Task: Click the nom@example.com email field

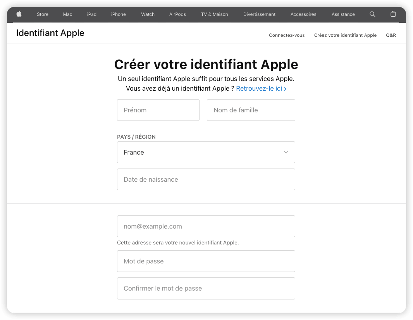Action: [x=206, y=226]
